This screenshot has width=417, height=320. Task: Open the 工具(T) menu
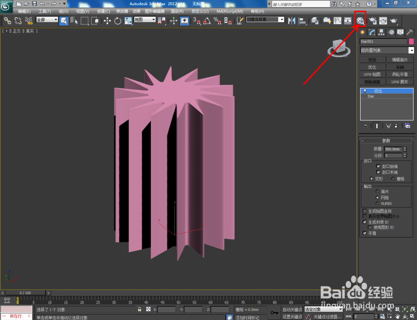[45, 11]
